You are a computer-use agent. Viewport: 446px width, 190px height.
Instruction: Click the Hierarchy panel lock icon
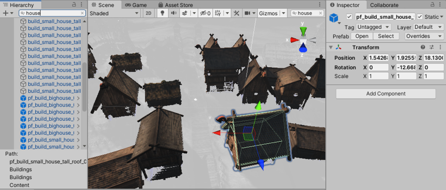coord(73,5)
